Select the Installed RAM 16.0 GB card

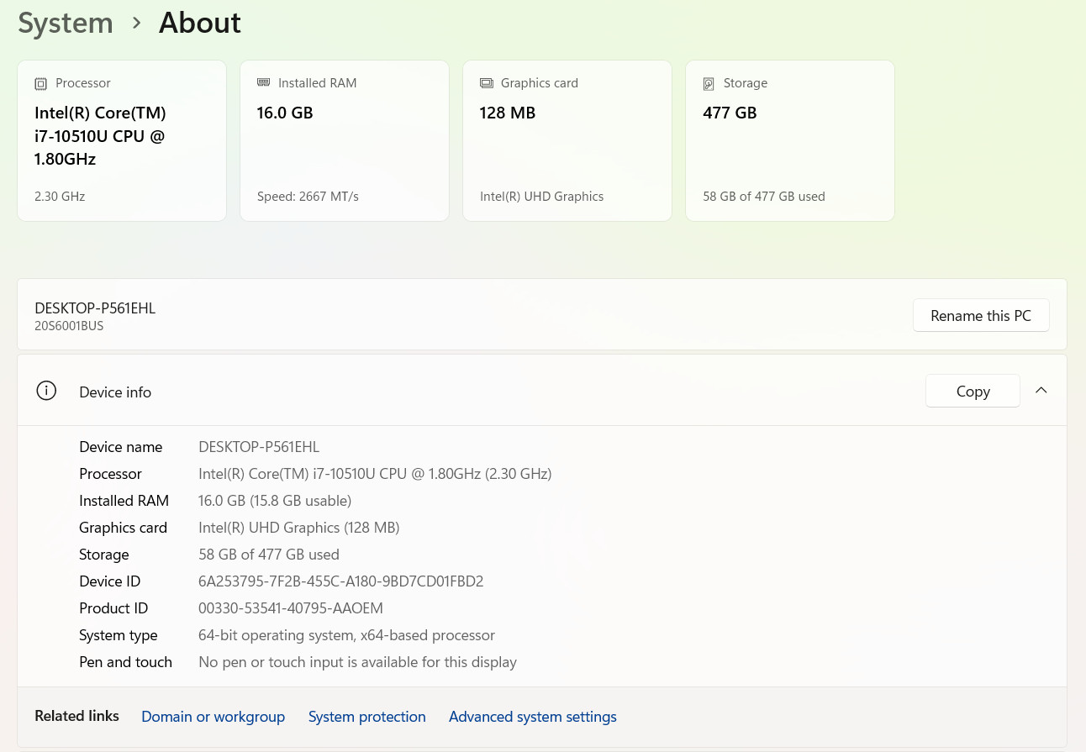pyautogui.click(x=345, y=140)
